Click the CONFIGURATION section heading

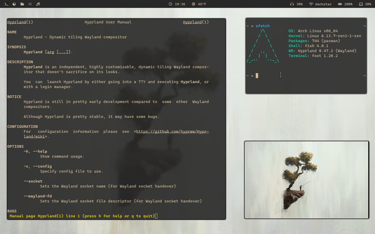[x=23, y=127]
